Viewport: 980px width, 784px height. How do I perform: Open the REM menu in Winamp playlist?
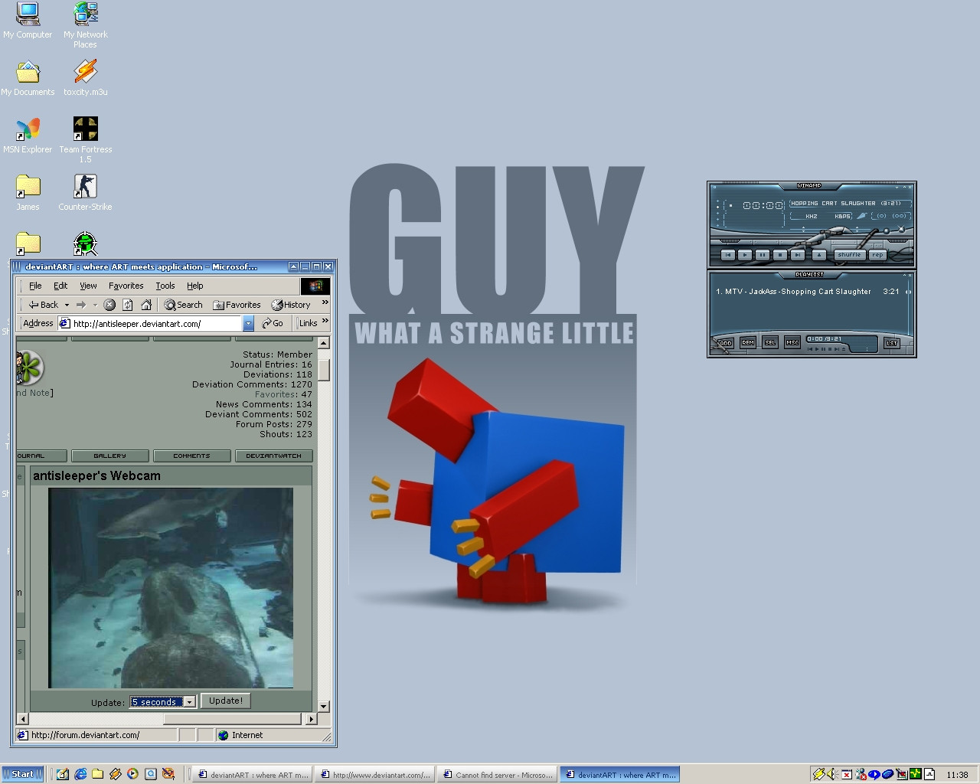[x=748, y=342]
